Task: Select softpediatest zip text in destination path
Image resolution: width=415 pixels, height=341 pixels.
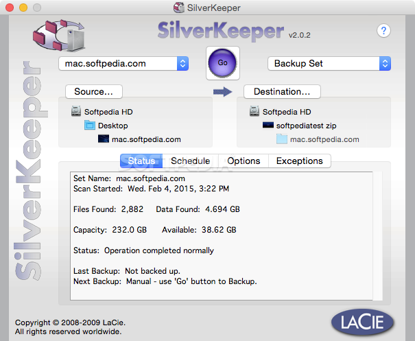Action: tap(306, 126)
